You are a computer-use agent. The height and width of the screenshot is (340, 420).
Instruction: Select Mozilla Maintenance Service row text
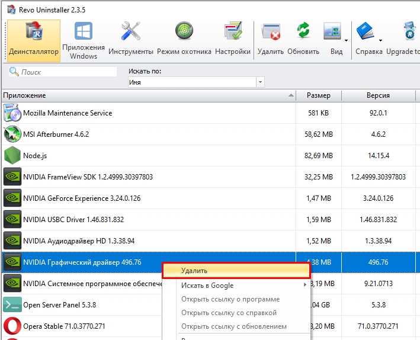(x=68, y=113)
